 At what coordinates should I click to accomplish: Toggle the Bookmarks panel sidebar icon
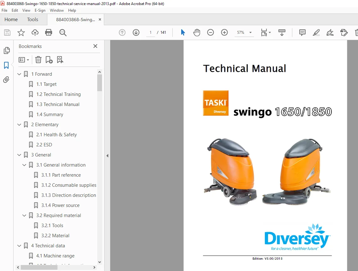point(6,65)
